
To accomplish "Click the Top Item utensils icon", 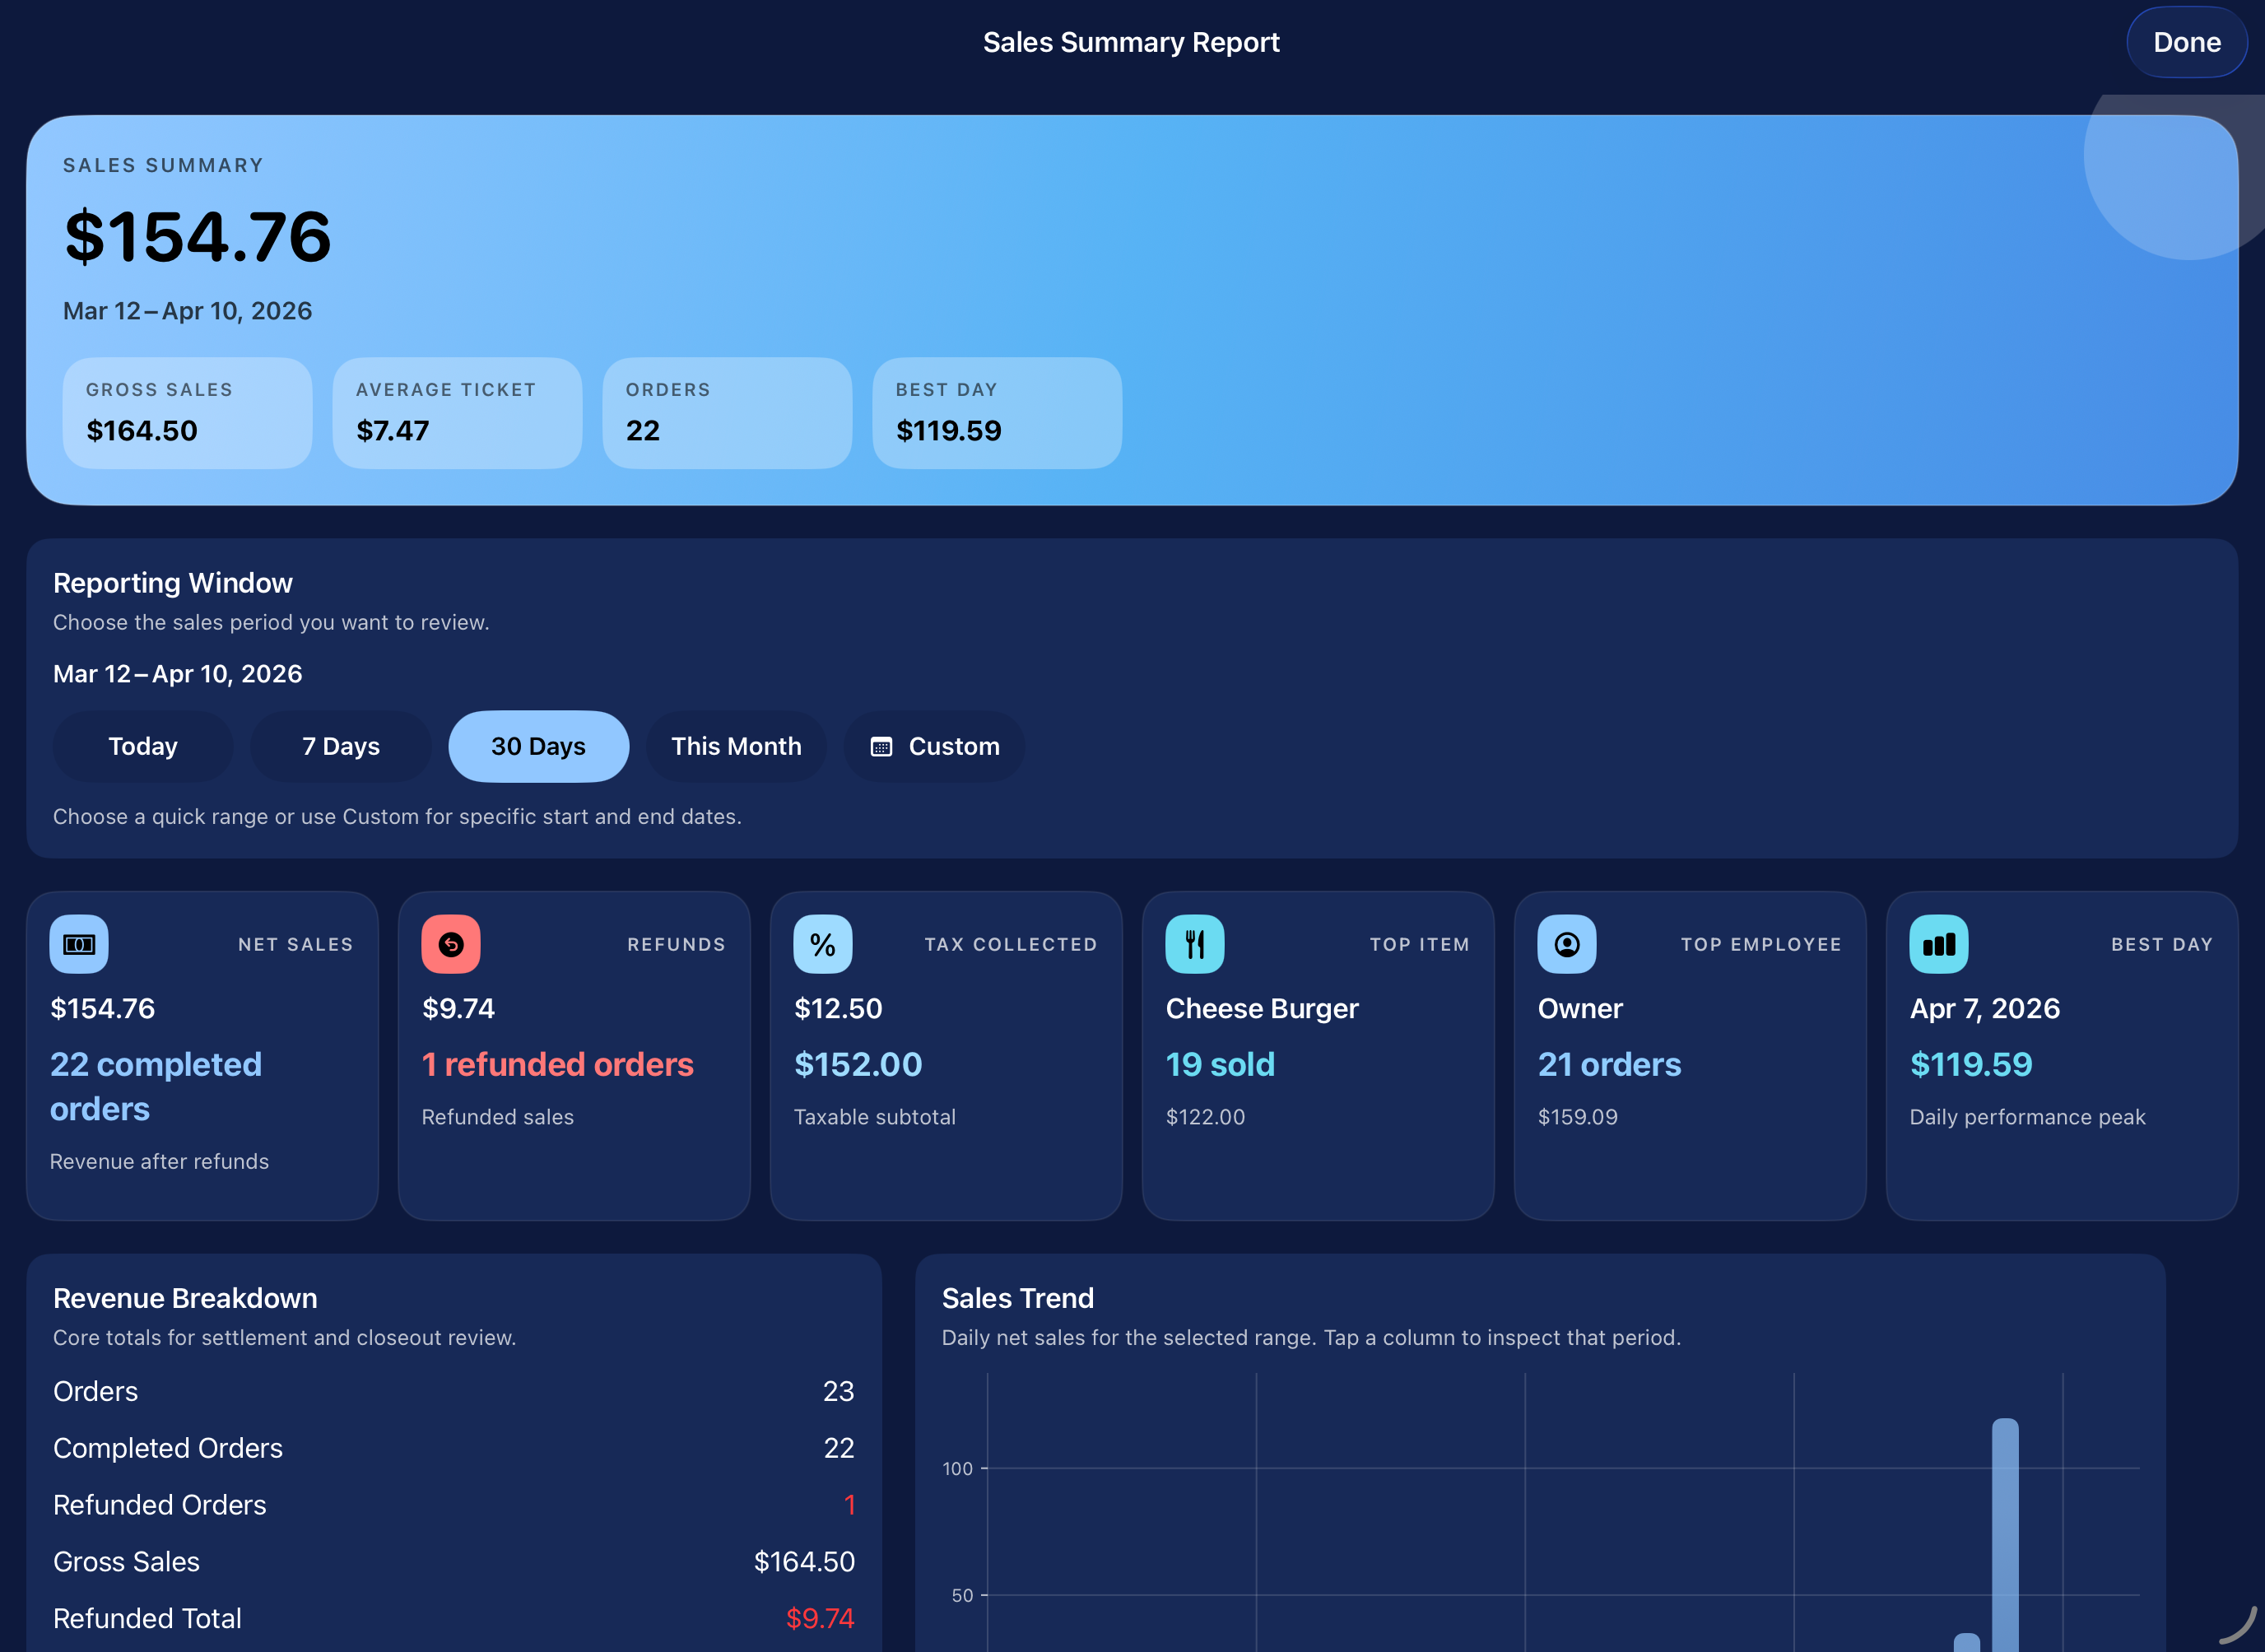I will [1196, 943].
